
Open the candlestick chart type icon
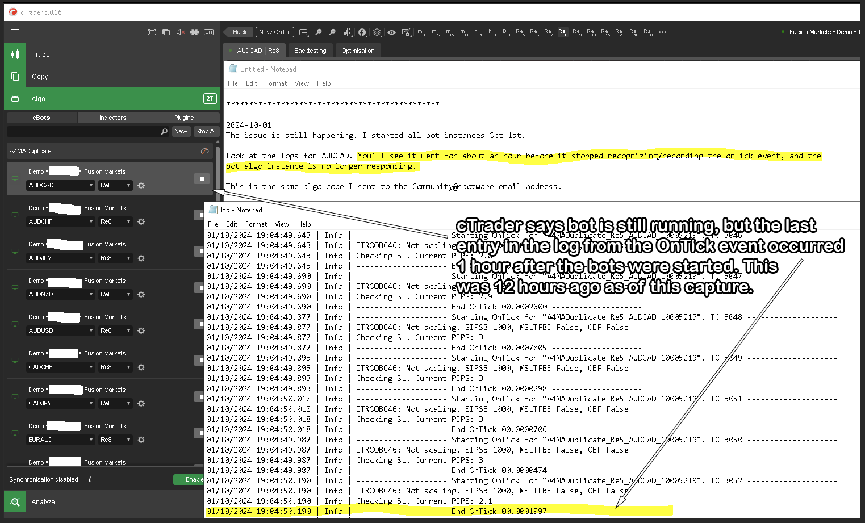click(x=347, y=32)
